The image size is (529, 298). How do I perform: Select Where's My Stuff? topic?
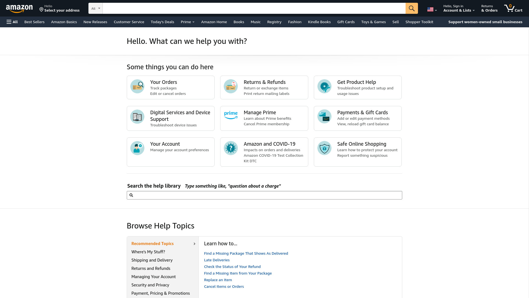[x=148, y=252]
